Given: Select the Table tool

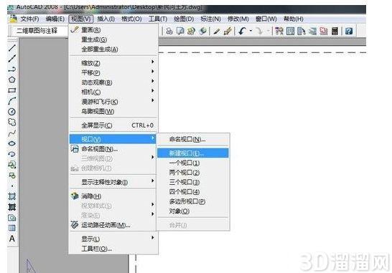Looking at the screenshot, I should point(12,228).
